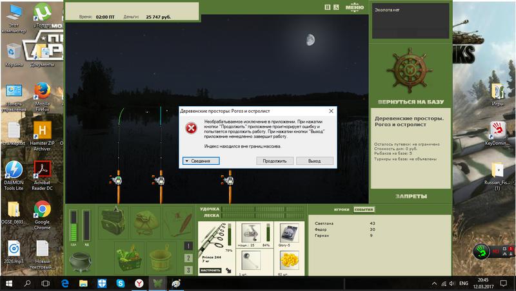Click the Glory-5 fishing line thumbnail
Image resolution: width=516 pixels, height=291 pixels.
point(290,233)
